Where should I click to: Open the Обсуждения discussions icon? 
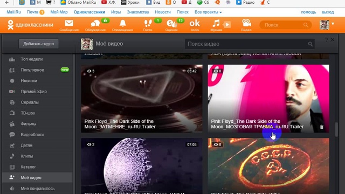(x=95, y=25)
